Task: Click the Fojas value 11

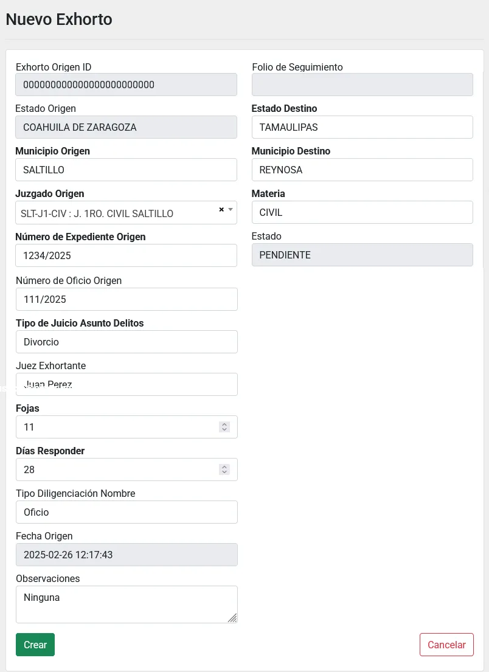Action: click(x=116, y=427)
